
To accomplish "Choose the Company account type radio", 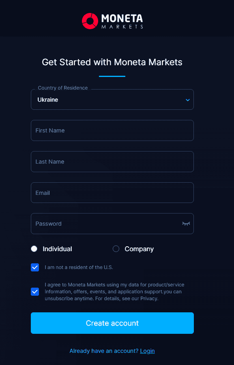I will 116,249.
